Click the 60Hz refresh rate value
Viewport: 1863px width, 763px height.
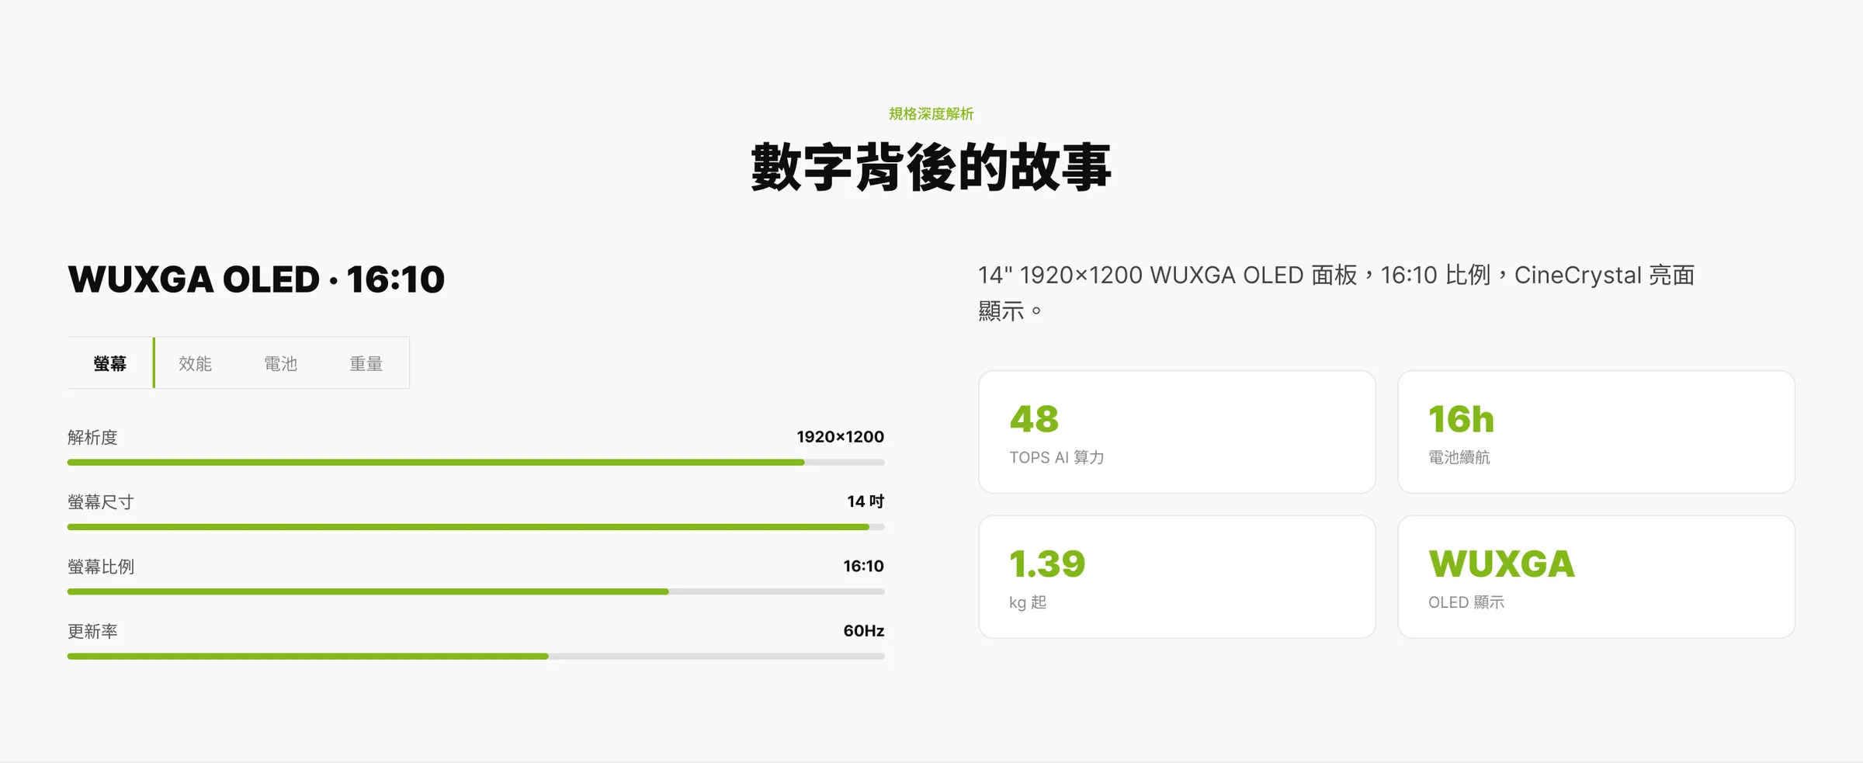coord(864,631)
